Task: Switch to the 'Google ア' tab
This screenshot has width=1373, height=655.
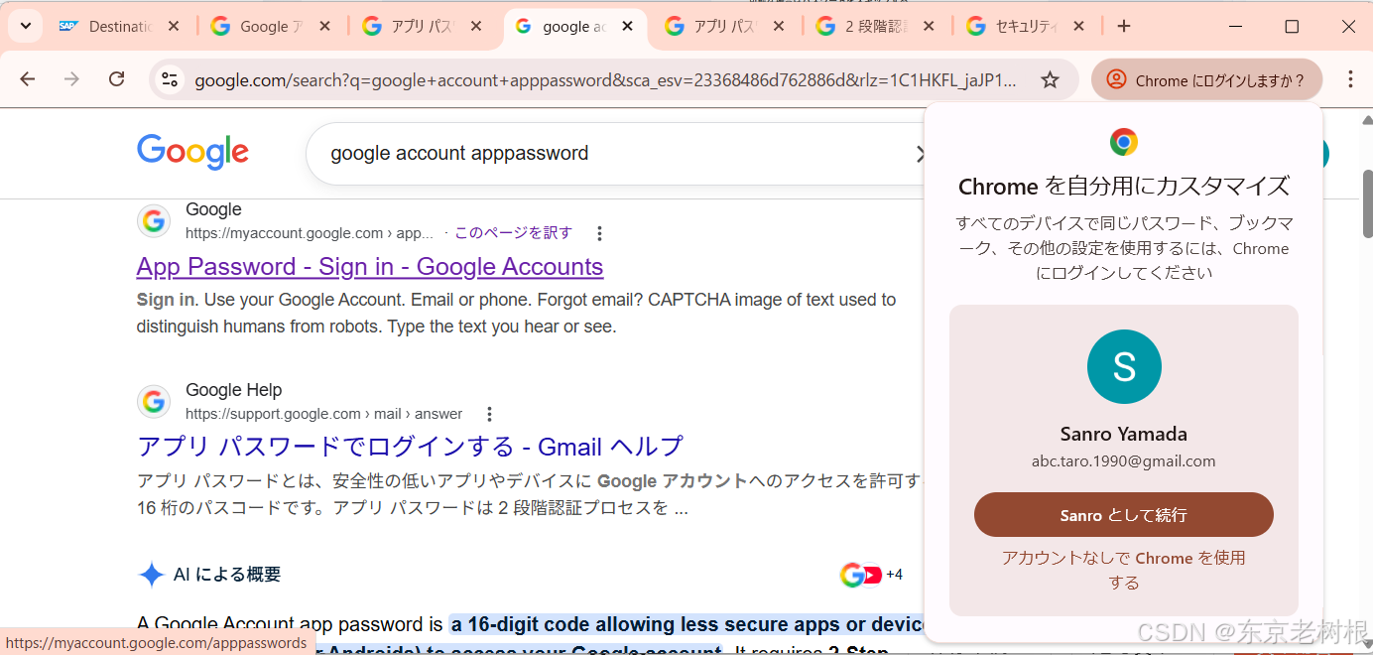Action: tap(258, 27)
